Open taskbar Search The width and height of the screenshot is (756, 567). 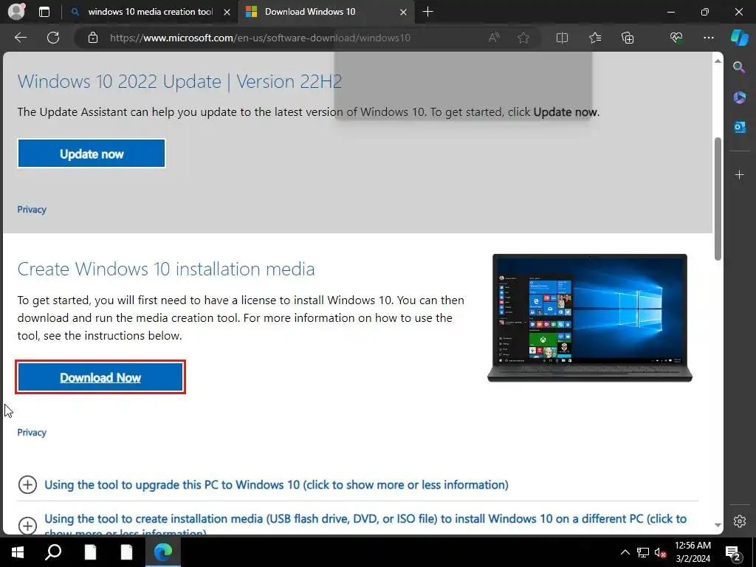tap(53, 552)
